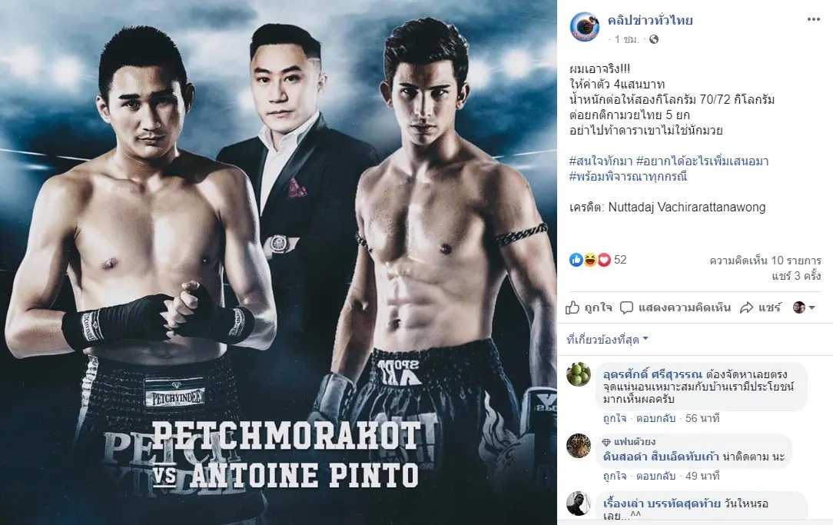This screenshot has width=833, height=525.
Task: Like อุดรศักดิ์ ศรีสุวรรณ's comment
Action: (x=615, y=418)
